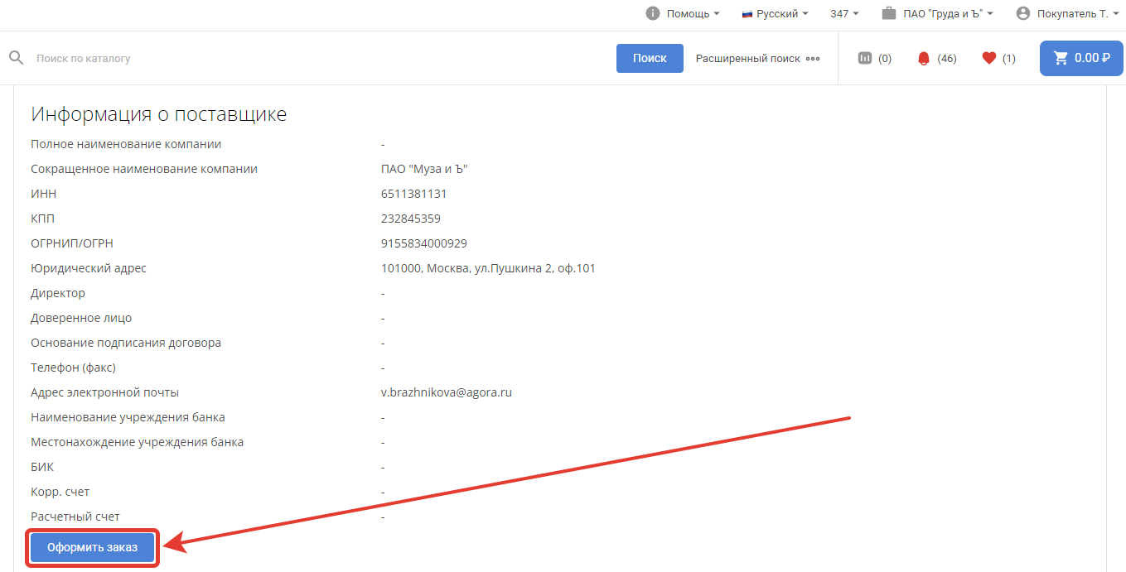Click the supplier email v.brazhnikova@agora.ru
The width and height of the screenshot is (1126, 572).
(447, 392)
